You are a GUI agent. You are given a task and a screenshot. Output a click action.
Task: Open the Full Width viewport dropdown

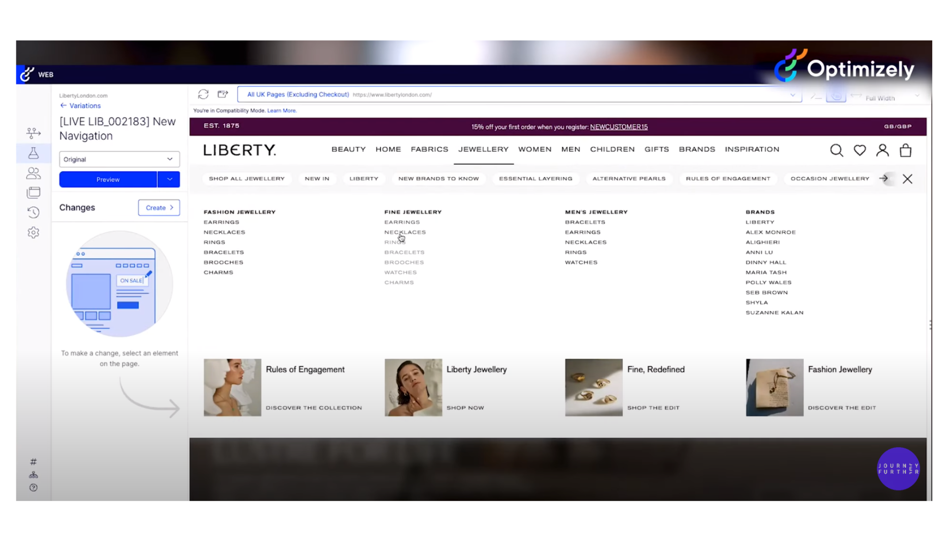click(893, 98)
